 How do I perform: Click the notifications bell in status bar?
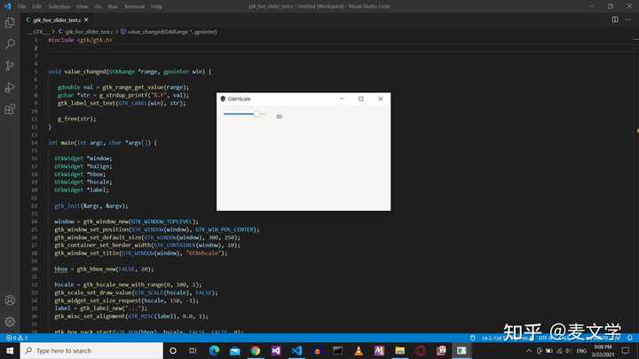click(x=629, y=338)
